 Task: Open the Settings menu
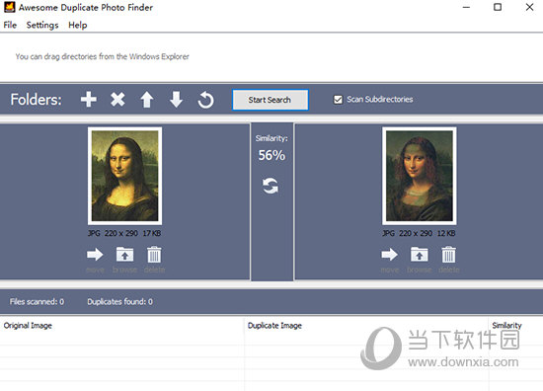(42, 25)
